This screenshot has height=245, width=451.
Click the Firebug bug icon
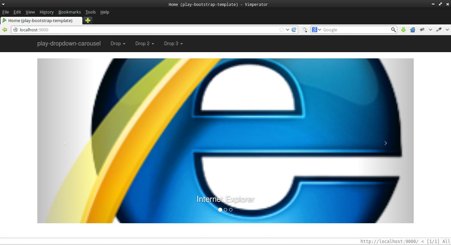coord(422,30)
